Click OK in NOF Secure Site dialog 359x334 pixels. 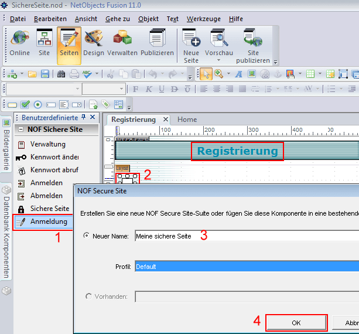[296, 322]
